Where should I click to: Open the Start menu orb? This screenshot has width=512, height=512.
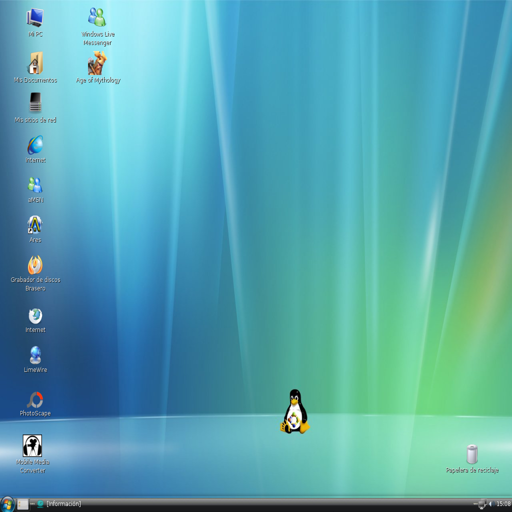click(x=7, y=503)
